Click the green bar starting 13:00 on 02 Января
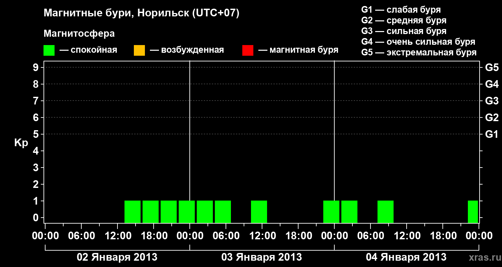This screenshot has height=267, width=502. (133, 212)
